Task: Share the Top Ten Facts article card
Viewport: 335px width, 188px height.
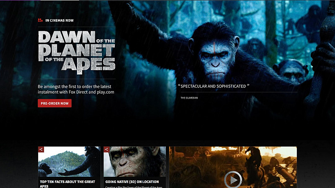Action: point(41,150)
